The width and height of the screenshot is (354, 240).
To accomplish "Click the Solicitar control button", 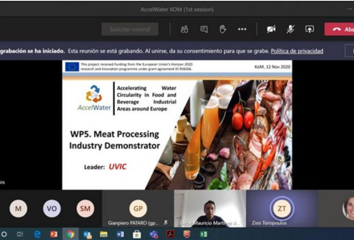I will click(x=130, y=30).
